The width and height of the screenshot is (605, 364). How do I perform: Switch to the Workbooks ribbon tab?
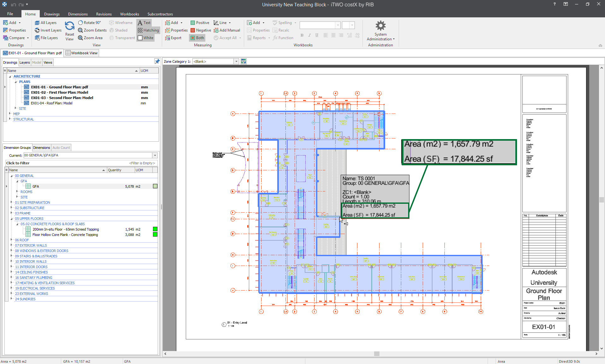(x=129, y=14)
